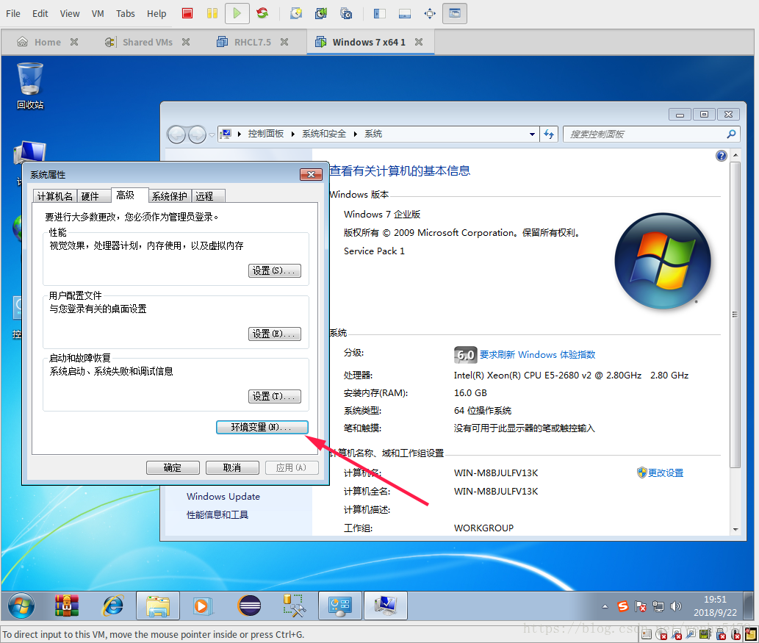Screen dimensions: 759x643
Task: Enter full screen mode via toolbar icon
Action: 430,13
